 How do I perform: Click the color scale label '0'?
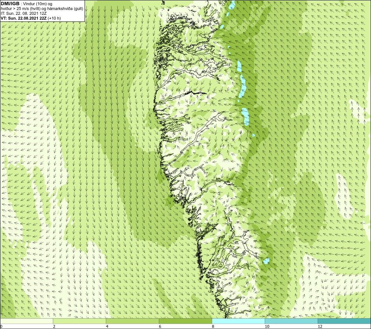pyautogui.click(x=1, y=327)
